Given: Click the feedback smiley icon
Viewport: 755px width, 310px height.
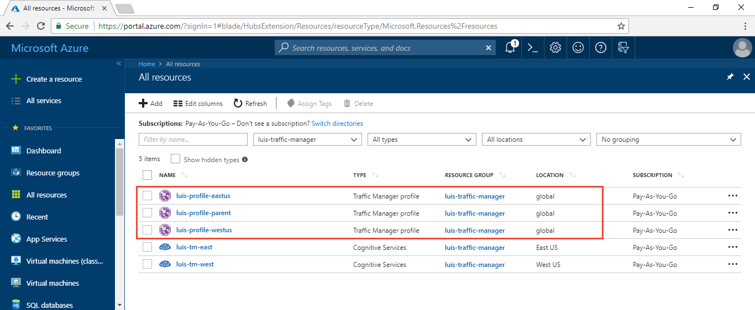Looking at the screenshot, I should 578,48.
